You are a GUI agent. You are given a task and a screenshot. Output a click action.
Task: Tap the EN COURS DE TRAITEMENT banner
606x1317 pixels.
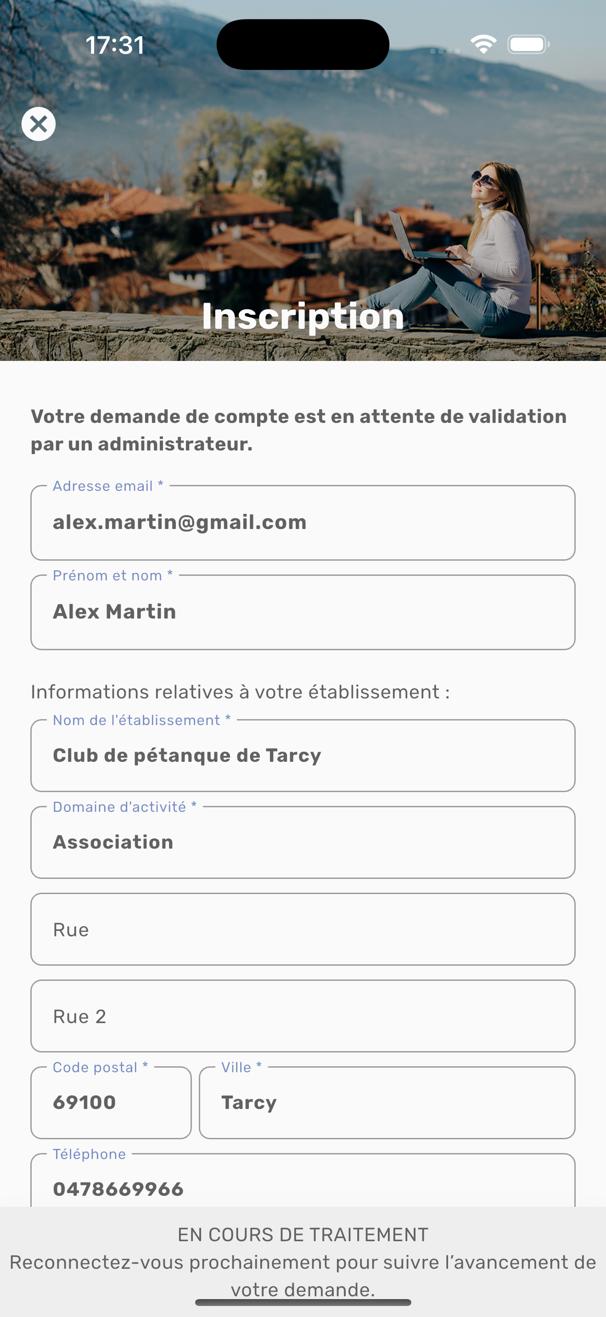pyautogui.click(x=303, y=1262)
